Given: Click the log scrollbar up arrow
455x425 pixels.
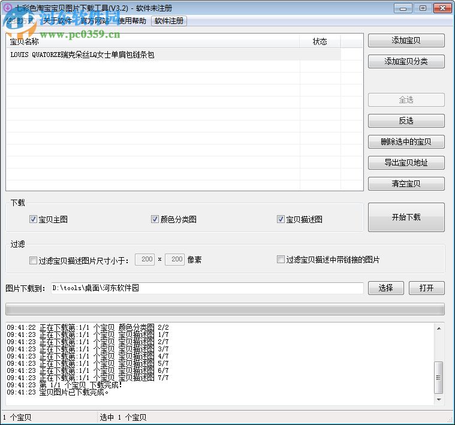Looking at the screenshot, I should point(439,328).
